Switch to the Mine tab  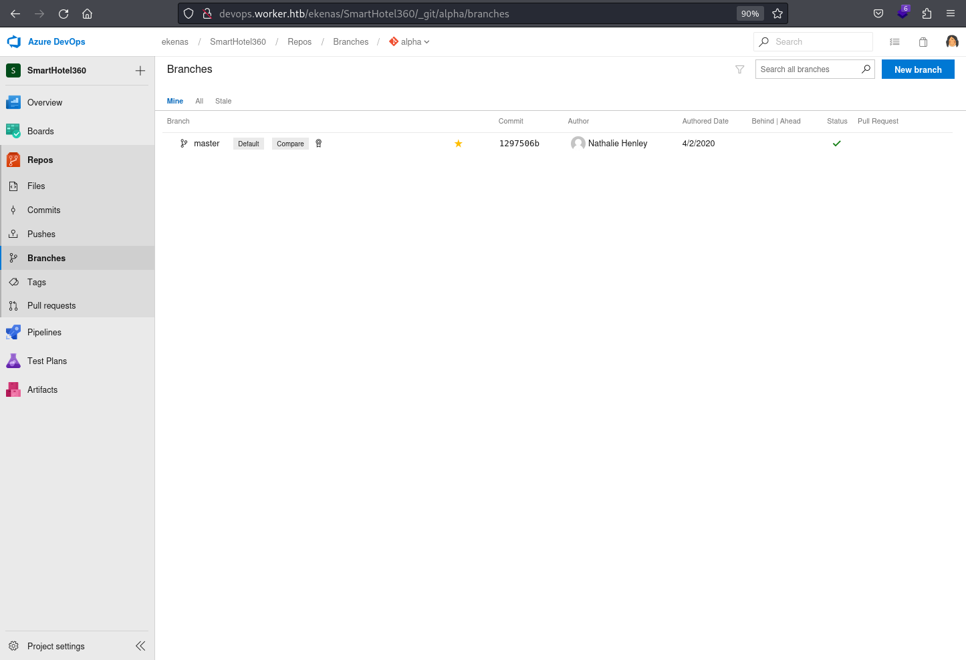(175, 101)
